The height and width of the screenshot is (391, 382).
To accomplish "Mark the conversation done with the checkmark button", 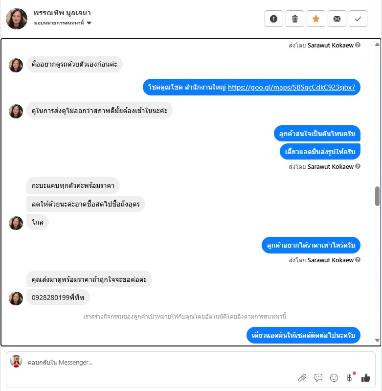I will pos(358,19).
